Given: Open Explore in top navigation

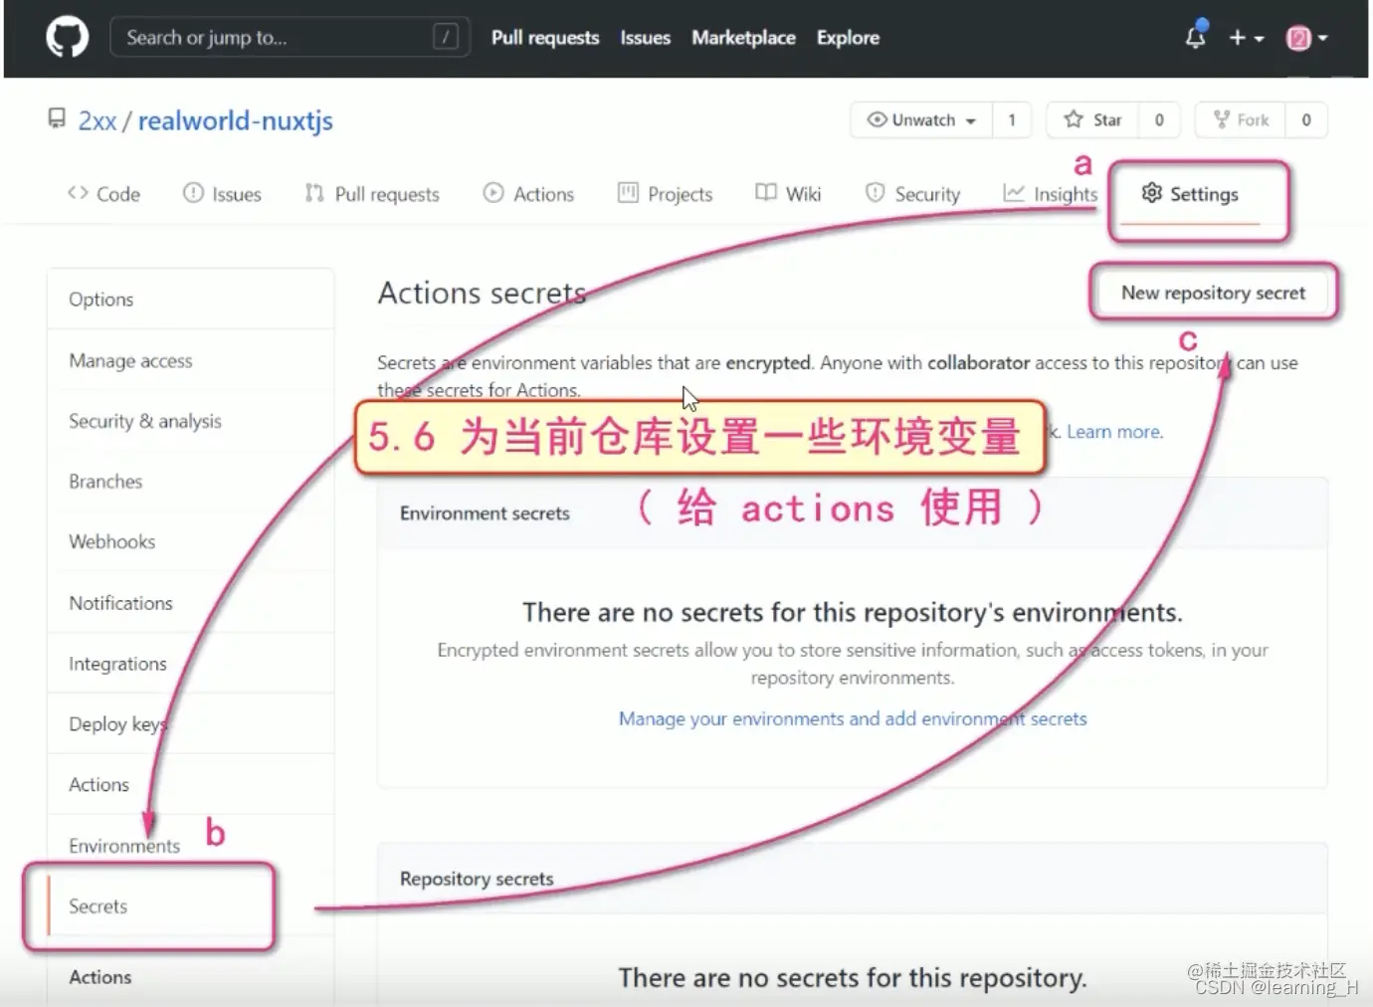Looking at the screenshot, I should (848, 38).
